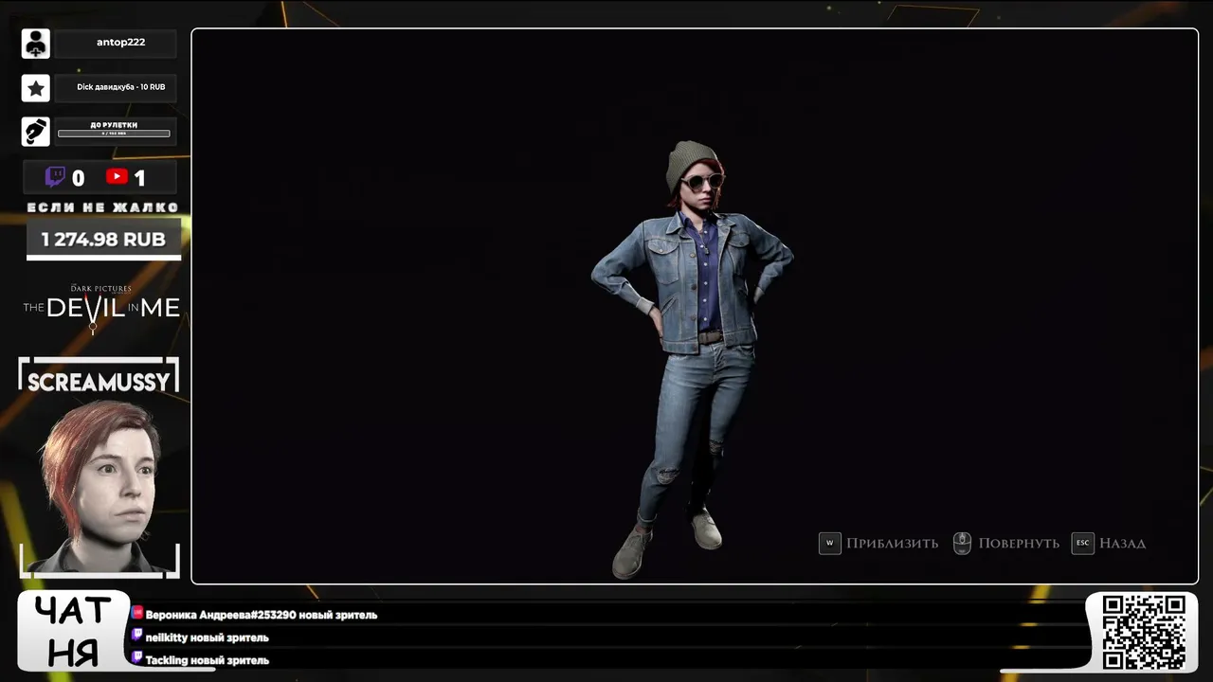Click the character model in the denim jacket
This screenshot has width=1213, height=682.
(x=692, y=360)
